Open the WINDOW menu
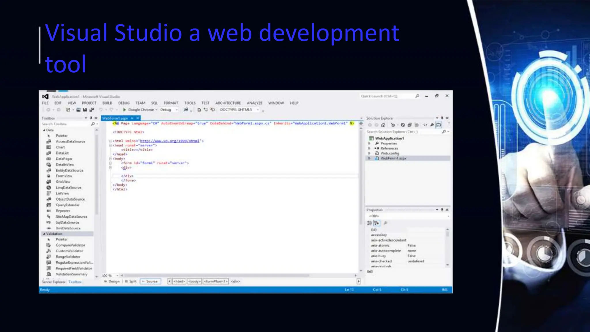Viewport: 590px width, 332px height. point(276,103)
